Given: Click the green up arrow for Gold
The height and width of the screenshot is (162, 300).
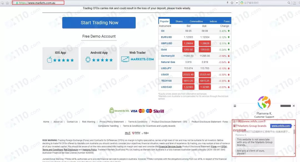Looking at the screenshot, I should click(229, 50).
